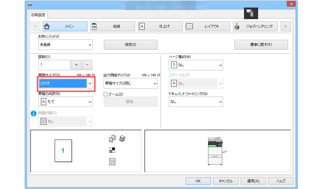Image resolution: width=322 pixels, height=189 pixels.
Task: Open the 原稿の向き dropdown
Action: coord(65,102)
